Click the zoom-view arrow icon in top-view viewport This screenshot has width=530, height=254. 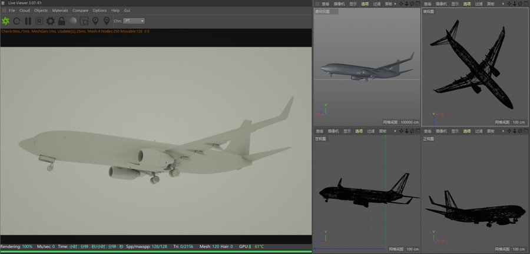[x=515, y=4]
